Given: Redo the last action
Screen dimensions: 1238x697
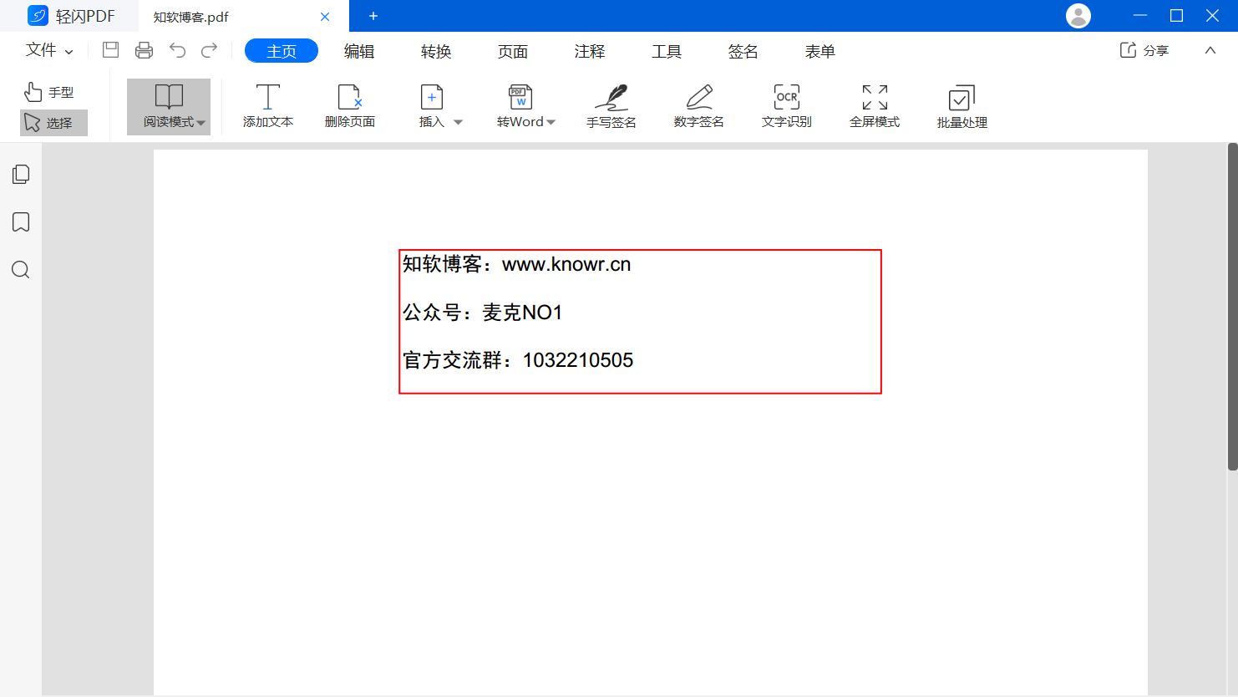Looking at the screenshot, I should point(210,50).
